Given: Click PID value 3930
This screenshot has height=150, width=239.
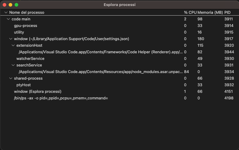Looking at the screenshot, I should pyautogui.click(x=229, y=58).
